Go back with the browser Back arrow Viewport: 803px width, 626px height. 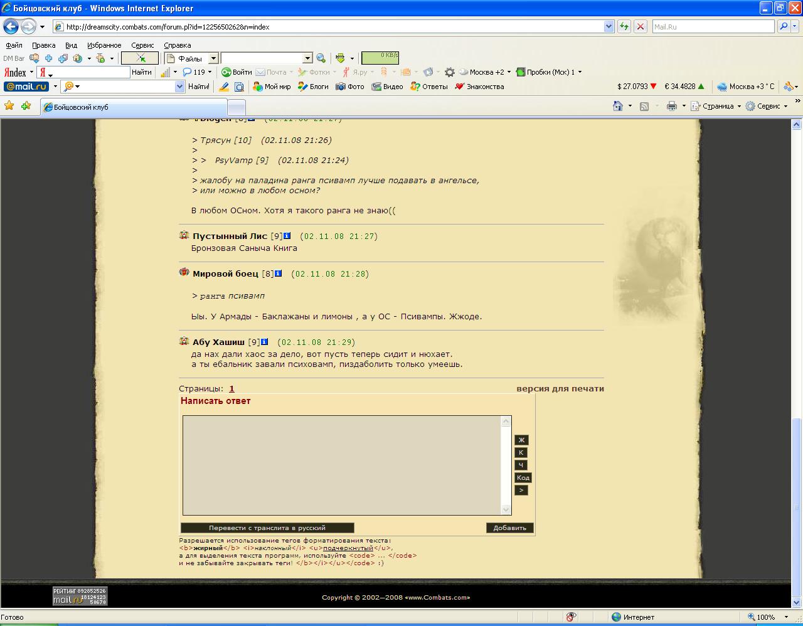coord(11,27)
